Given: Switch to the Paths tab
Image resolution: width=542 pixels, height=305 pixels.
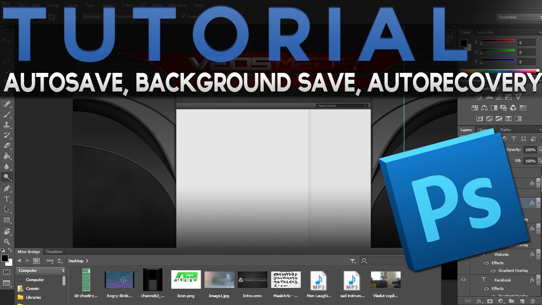Looking at the screenshot, I should coord(506,130).
